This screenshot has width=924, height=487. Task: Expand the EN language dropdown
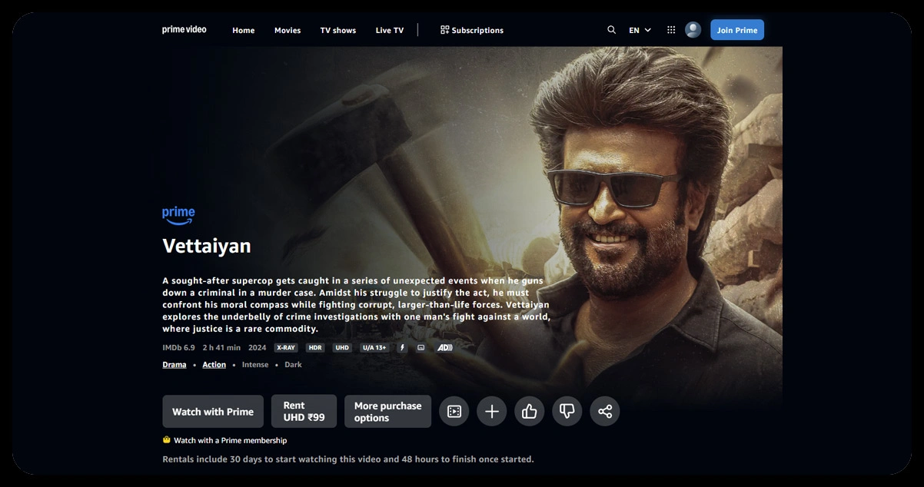(640, 30)
